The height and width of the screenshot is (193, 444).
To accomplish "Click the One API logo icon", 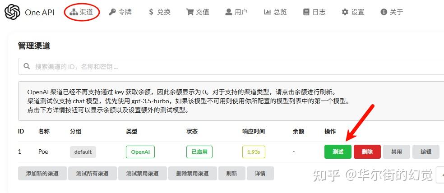I will (12, 12).
